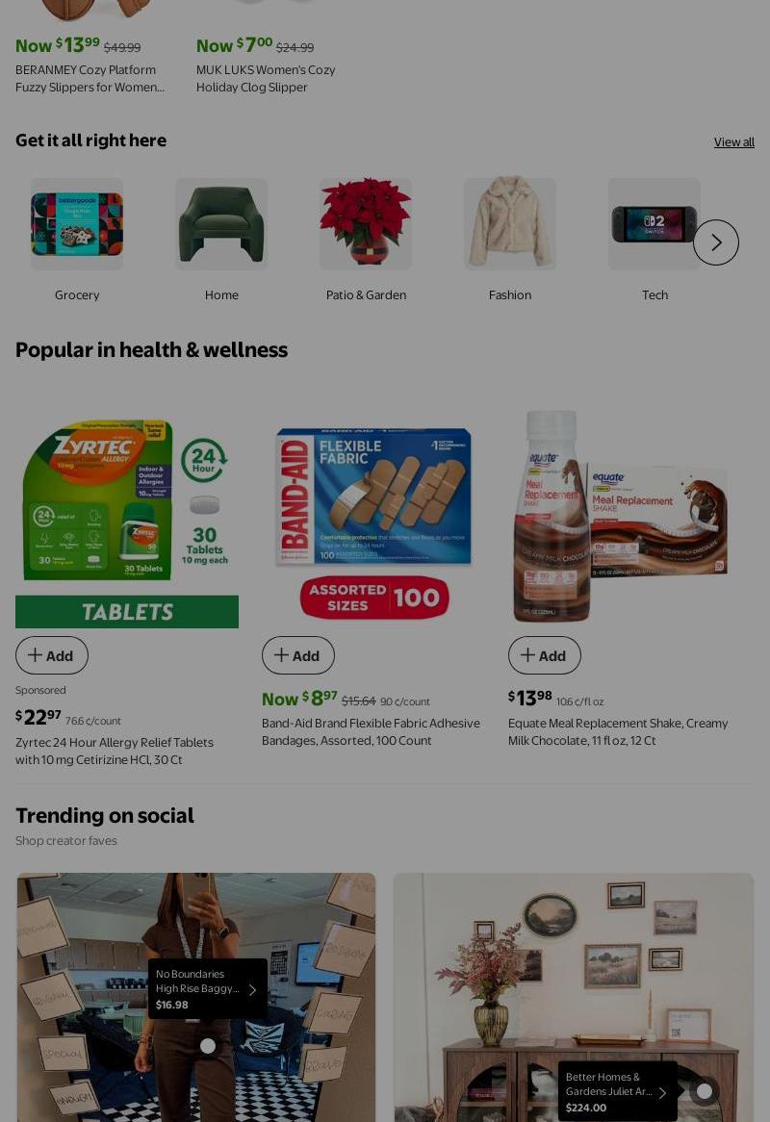Click hotspot dot on Better Homes cabinet
This screenshot has width=770, height=1122.
705,1090
